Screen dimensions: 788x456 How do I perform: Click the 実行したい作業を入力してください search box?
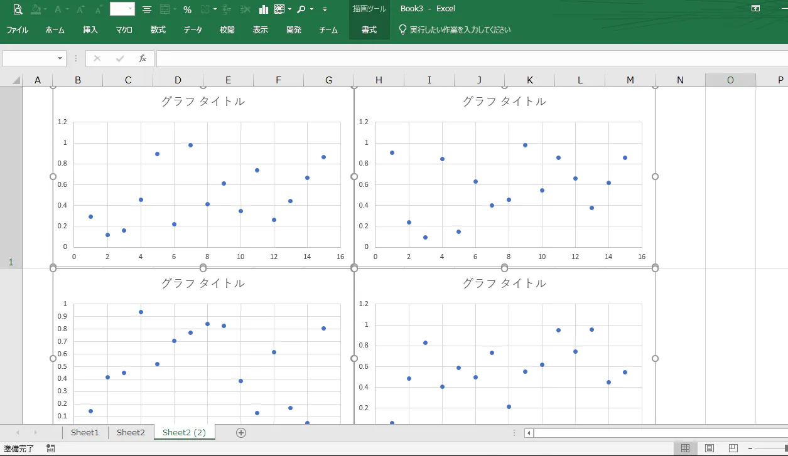460,30
